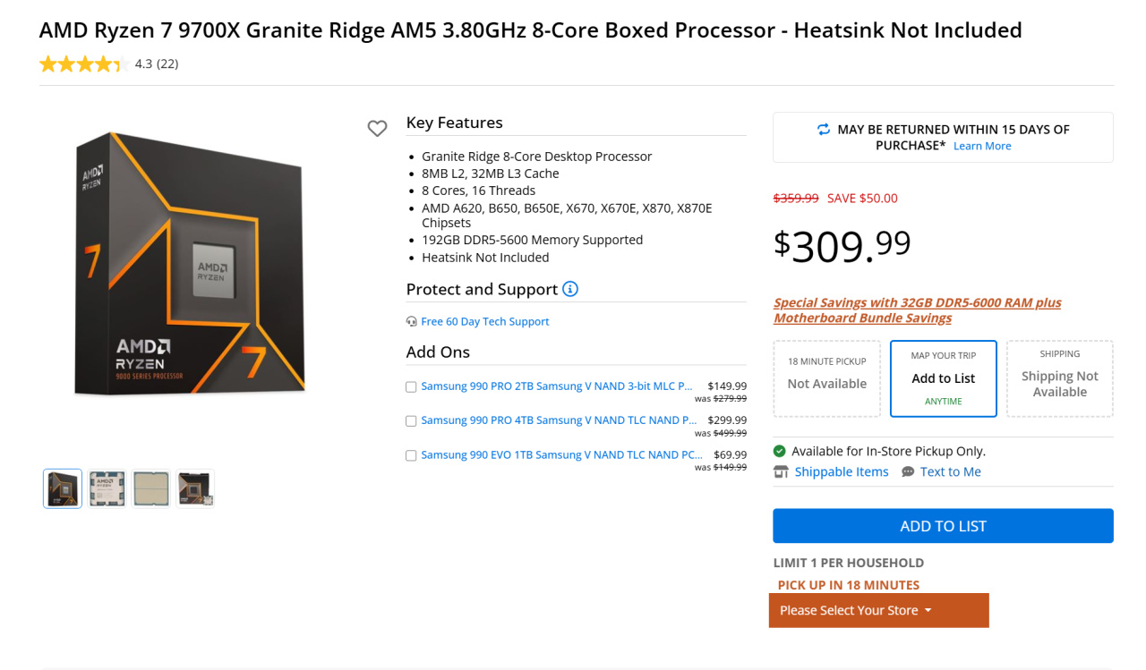This screenshot has height=670, width=1146.
Task: Check the Samsung 990 PRO 4TB add-on
Action: tap(411, 420)
